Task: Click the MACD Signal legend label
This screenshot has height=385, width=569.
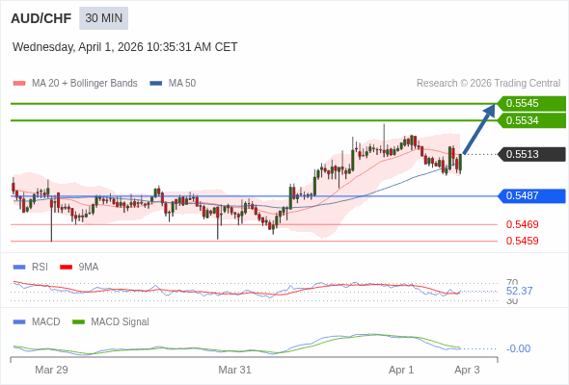Action: [121, 322]
